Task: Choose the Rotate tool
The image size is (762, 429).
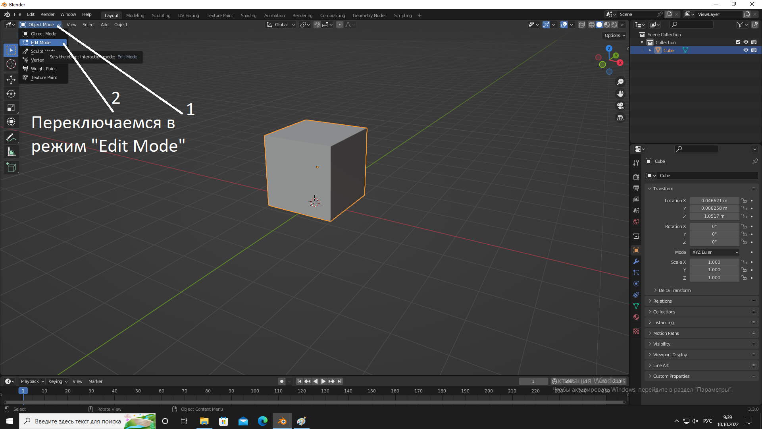Action: [11, 94]
